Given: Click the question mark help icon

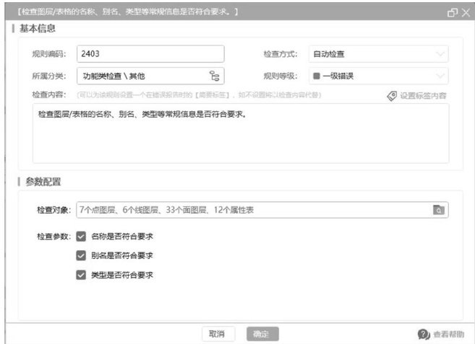Looking at the screenshot, I should point(424,335).
